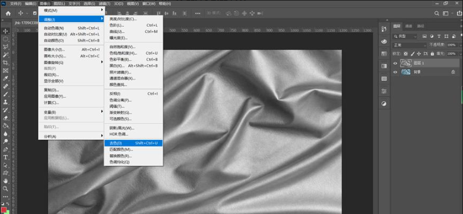Select the Path Selection tool
This screenshot has height=214, width=463.
pyautogui.click(x=5, y=165)
